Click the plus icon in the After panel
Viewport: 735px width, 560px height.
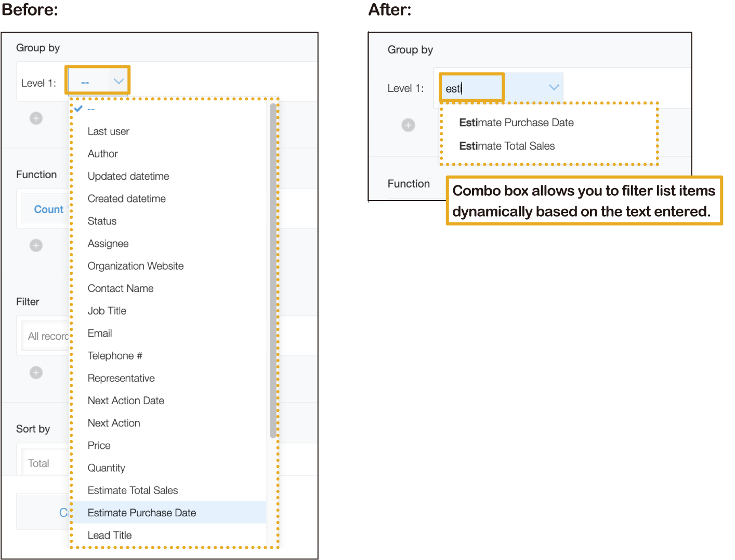pyautogui.click(x=408, y=125)
